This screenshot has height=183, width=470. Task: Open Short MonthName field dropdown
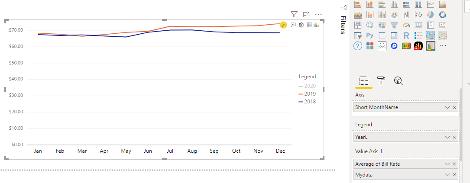click(447, 107)
